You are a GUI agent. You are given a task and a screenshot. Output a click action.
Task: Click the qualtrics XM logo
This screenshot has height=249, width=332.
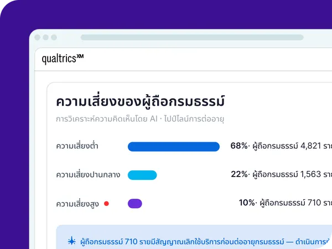coord(63,59)
